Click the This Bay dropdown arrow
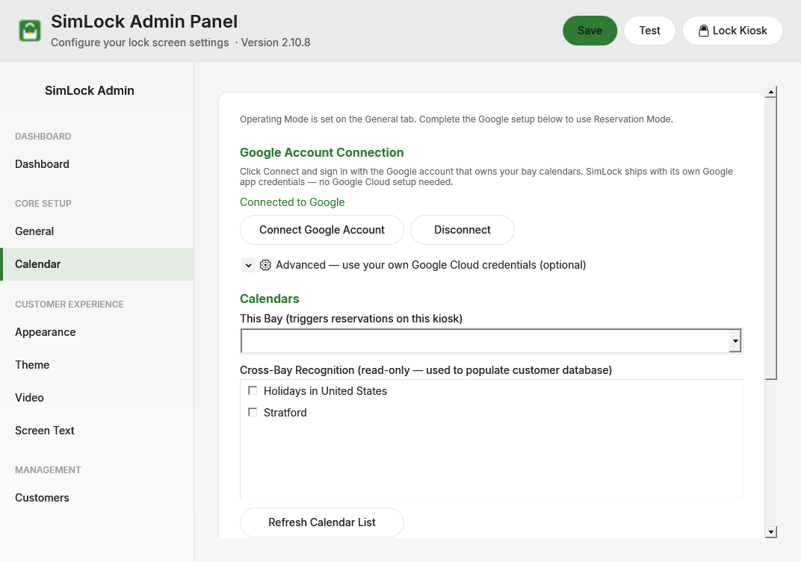This screenshot has width=801, height=562. pyautogui.click(x=735, y=341)
